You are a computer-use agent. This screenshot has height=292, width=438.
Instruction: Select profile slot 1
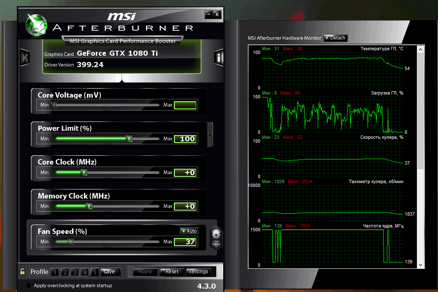pos(55,272)
